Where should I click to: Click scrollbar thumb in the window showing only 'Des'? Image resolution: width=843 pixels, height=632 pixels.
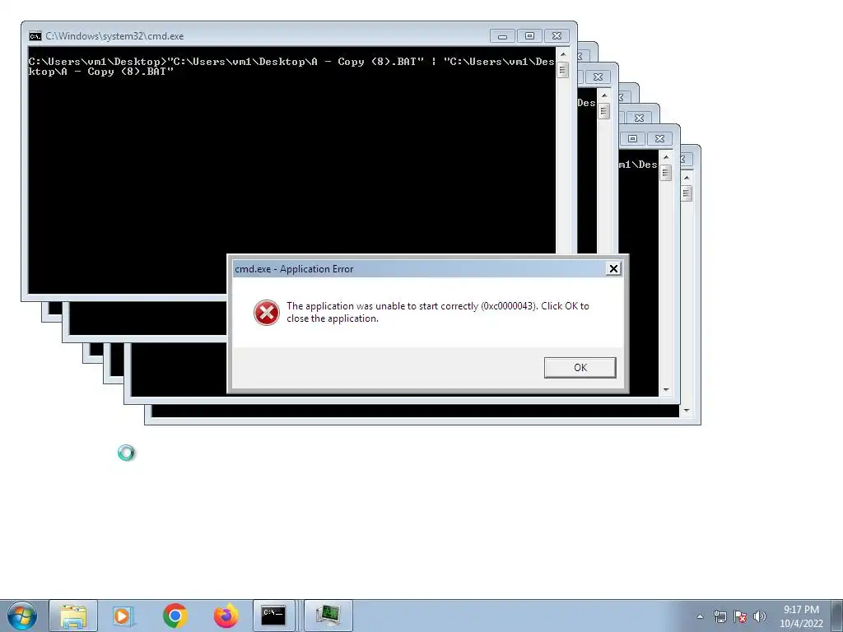tap(603, 111)
